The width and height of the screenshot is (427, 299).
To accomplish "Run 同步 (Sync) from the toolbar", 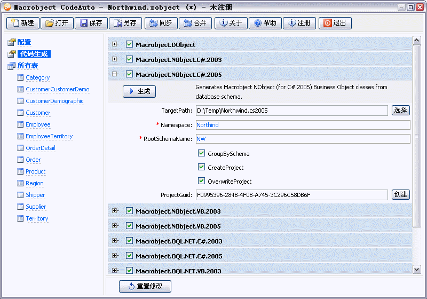I will (x=161, y=23).
